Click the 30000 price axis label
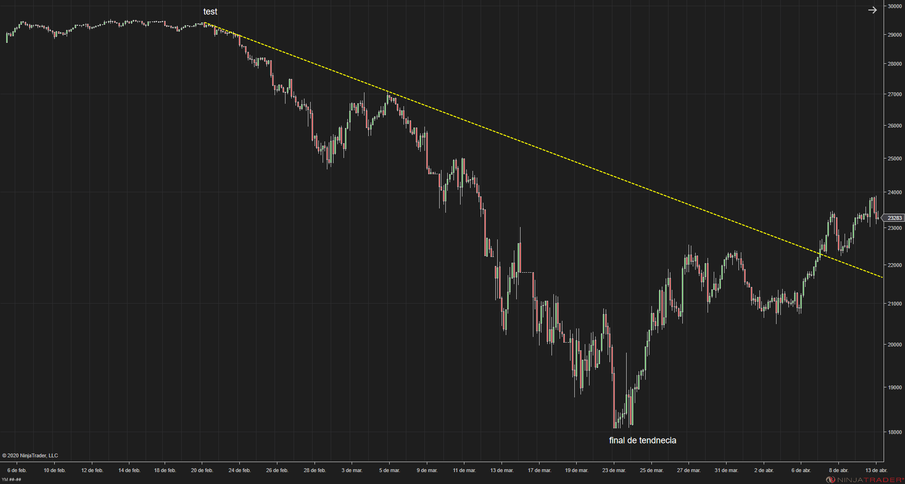The height and width of the screenshot is (484, 905). [x=895, y=6]
